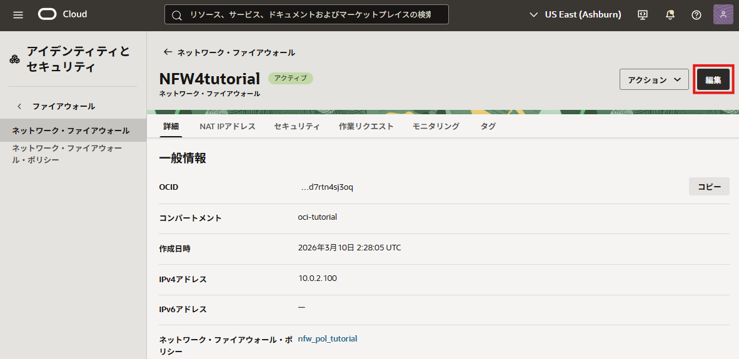Copy the OCID with コピー button
This screenshot has width=739, height=359.
[709, 187]
